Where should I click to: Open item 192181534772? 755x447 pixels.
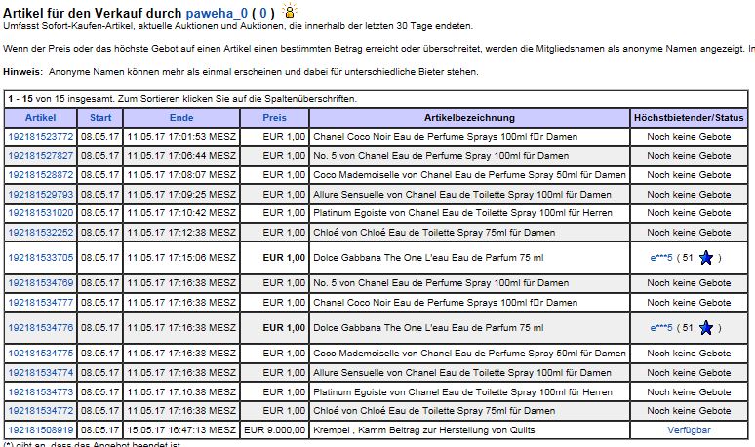tap(40, 411)
